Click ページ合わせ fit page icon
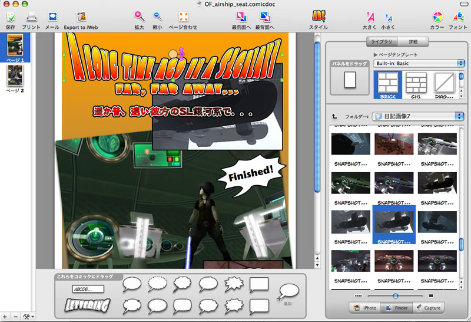The width and height of the screenshot is (471, 322). click(x=183, y=17)
